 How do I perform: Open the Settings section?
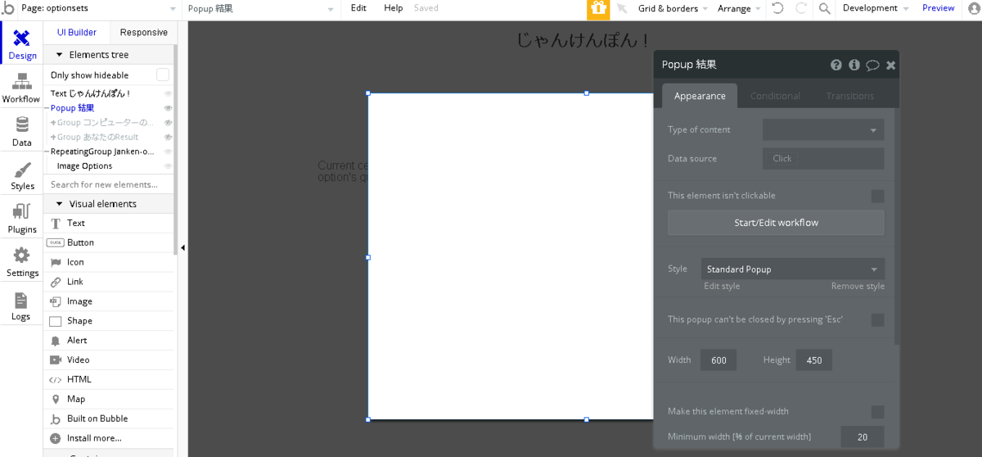[22, 262]
